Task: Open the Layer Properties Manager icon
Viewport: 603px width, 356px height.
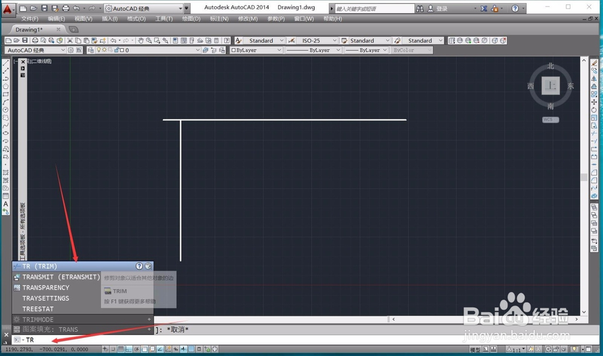Action: click(x=90, y=50)
